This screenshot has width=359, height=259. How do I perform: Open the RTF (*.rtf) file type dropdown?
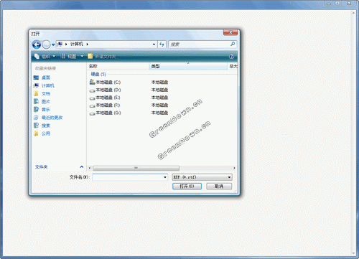pyautogui.click(x=202, y=177)
